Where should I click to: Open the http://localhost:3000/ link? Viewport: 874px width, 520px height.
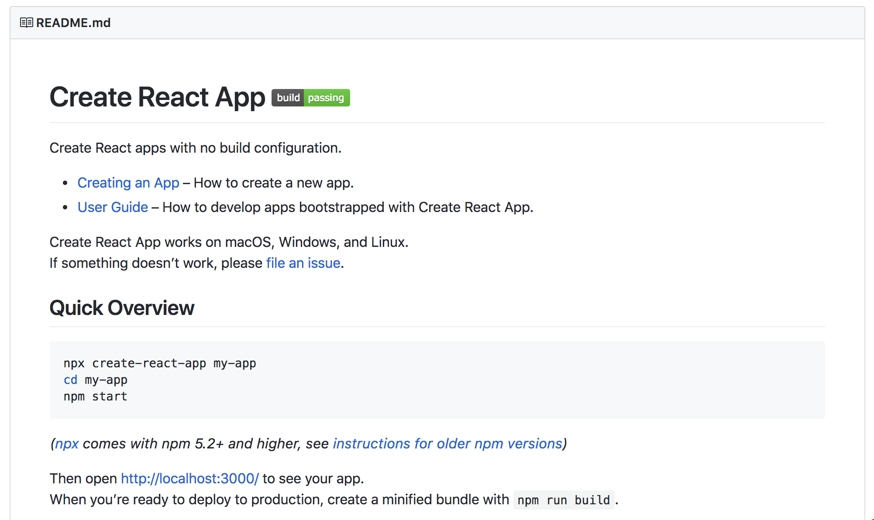point(189,479)
